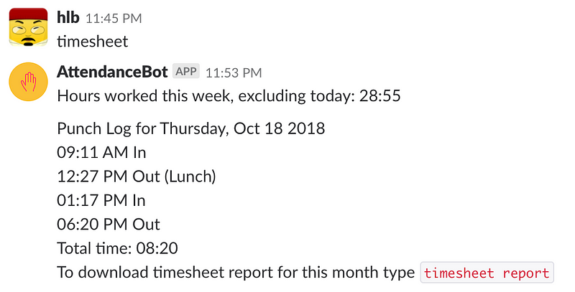Click the download timesheet report instruction text
This screenshot has height=292, width=575.
[236, 273]
